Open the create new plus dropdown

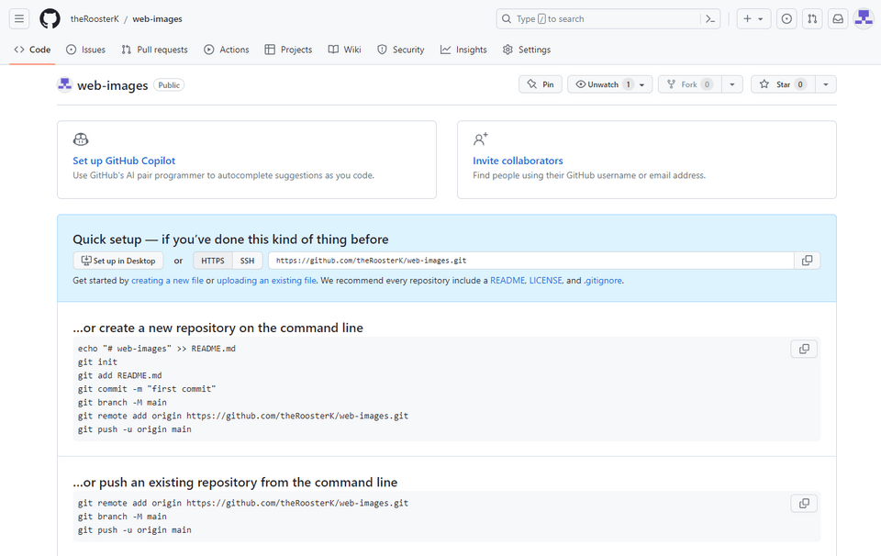coord(753,18)
